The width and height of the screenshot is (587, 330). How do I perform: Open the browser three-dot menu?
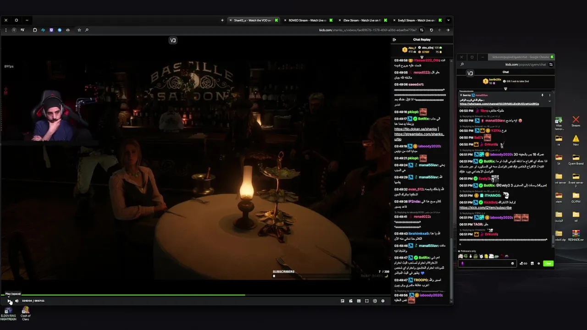6,30
